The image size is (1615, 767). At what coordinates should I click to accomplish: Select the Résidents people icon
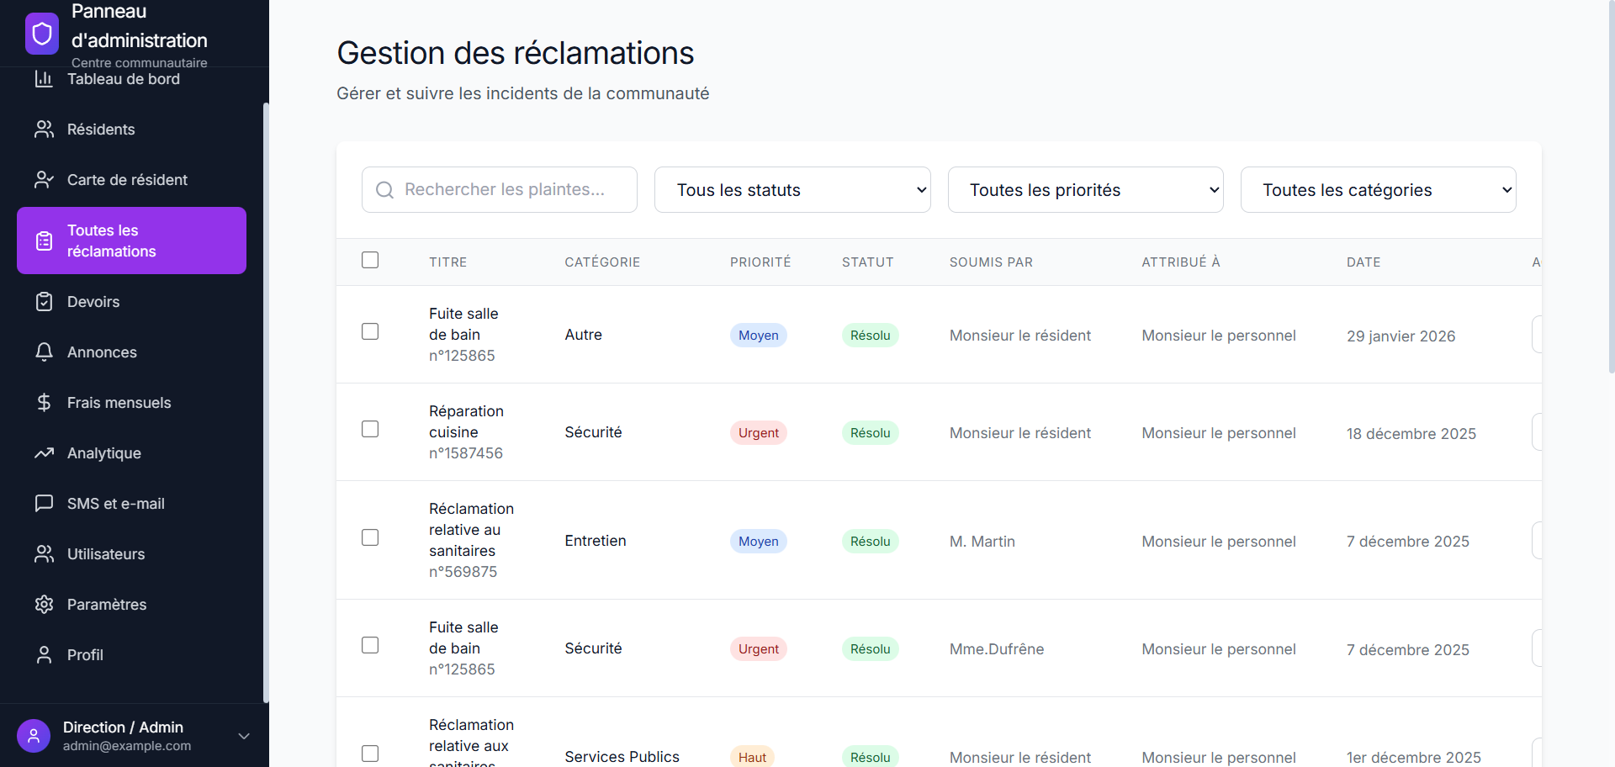[45, 129]
